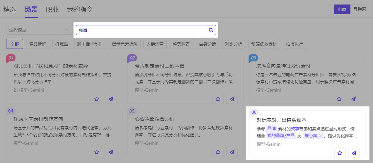
Task: Favorite the 对比分析“我和竞对” card with star
Action: pyautogui.click(x=96, y=99)
